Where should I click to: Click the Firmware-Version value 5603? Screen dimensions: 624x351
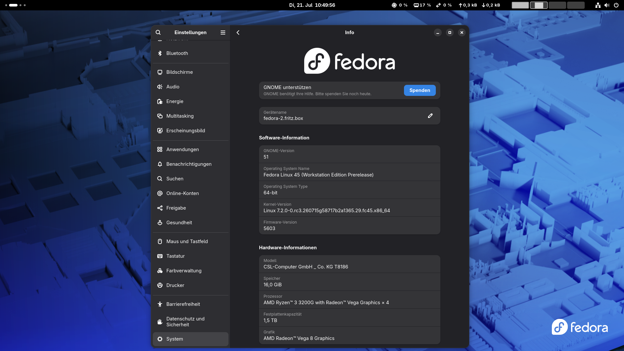click(269, 228)
